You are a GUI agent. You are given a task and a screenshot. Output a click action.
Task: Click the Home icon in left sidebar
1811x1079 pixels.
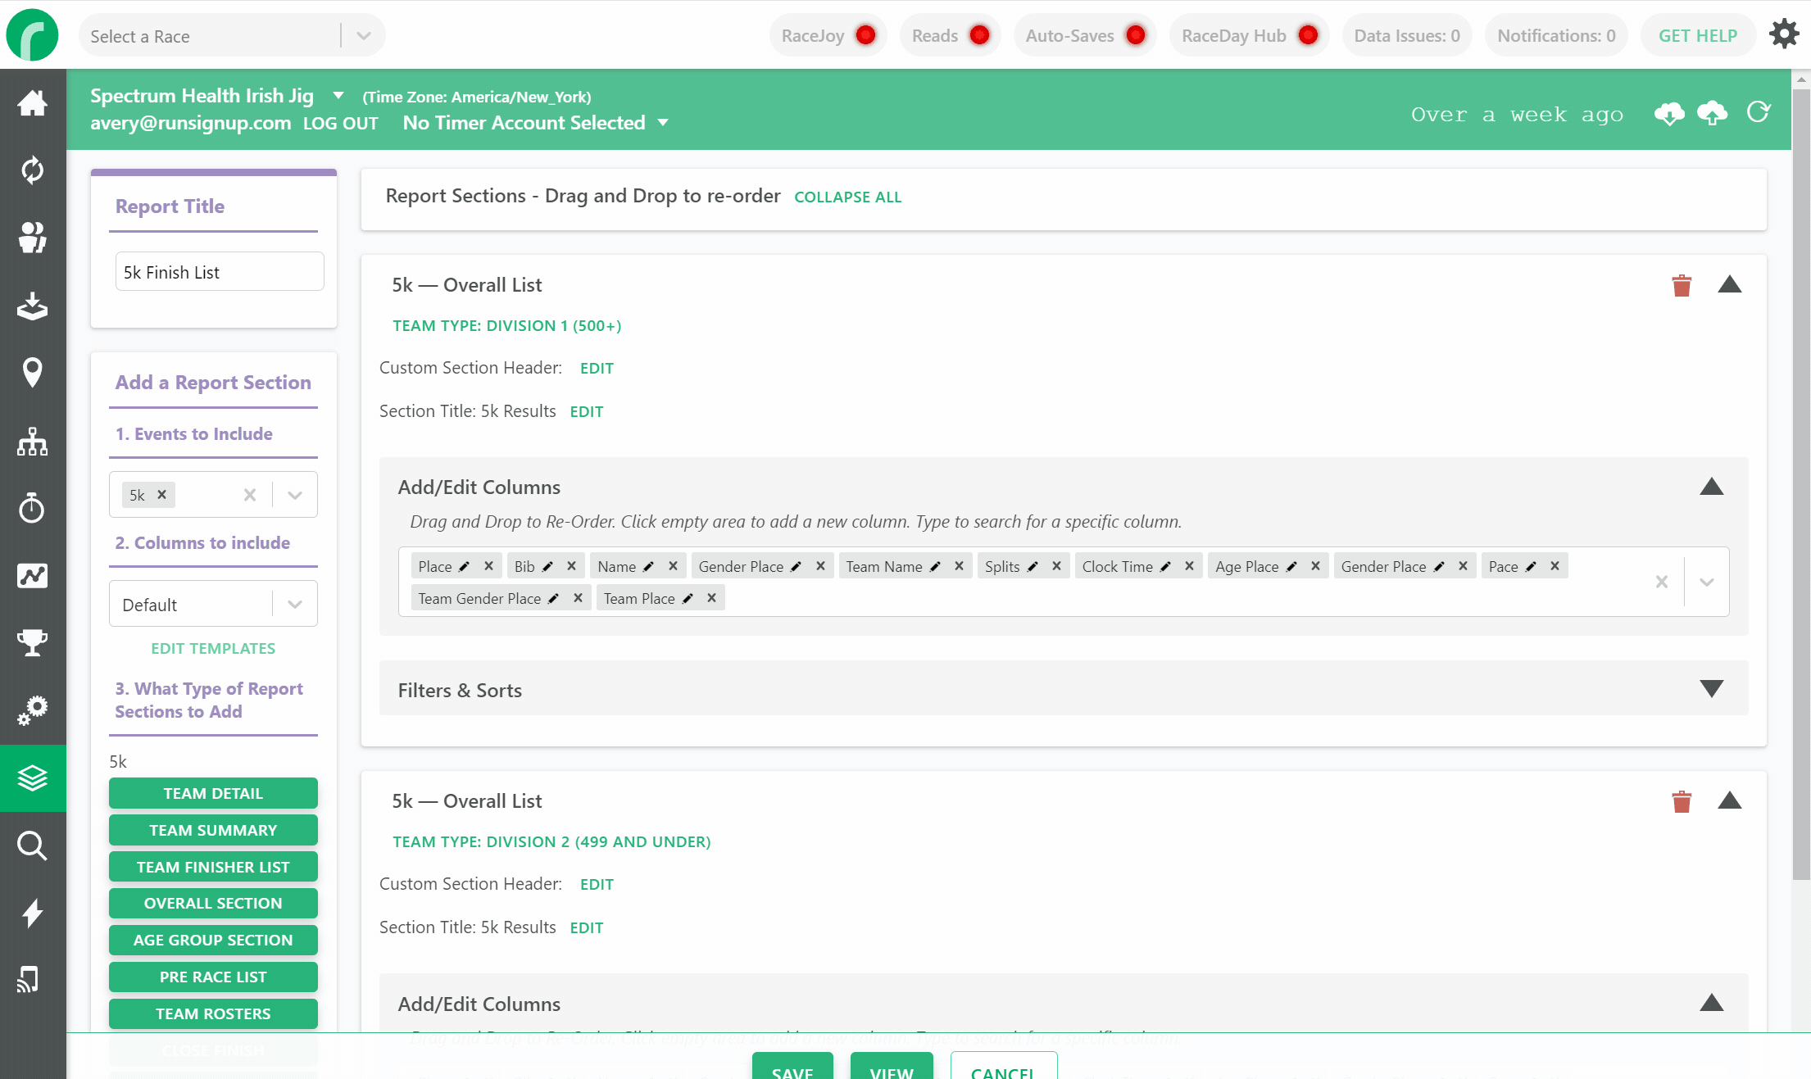point(32,103)
